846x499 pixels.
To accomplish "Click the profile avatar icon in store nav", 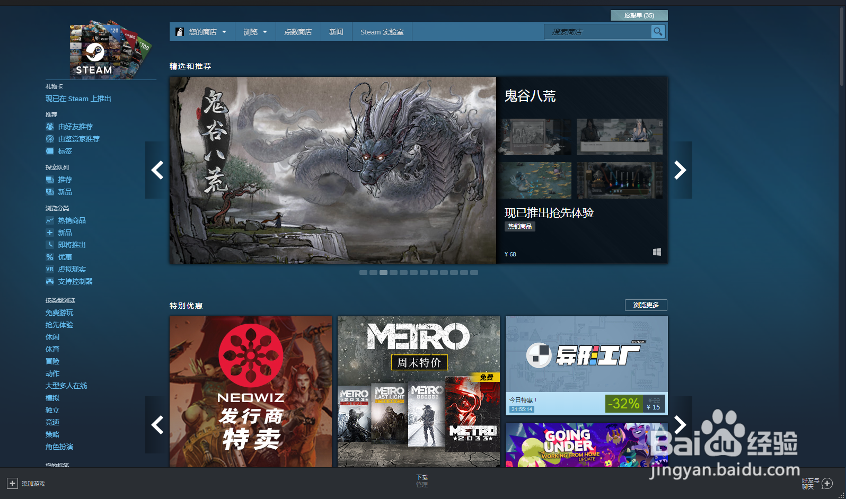I will tap(180, 32).
